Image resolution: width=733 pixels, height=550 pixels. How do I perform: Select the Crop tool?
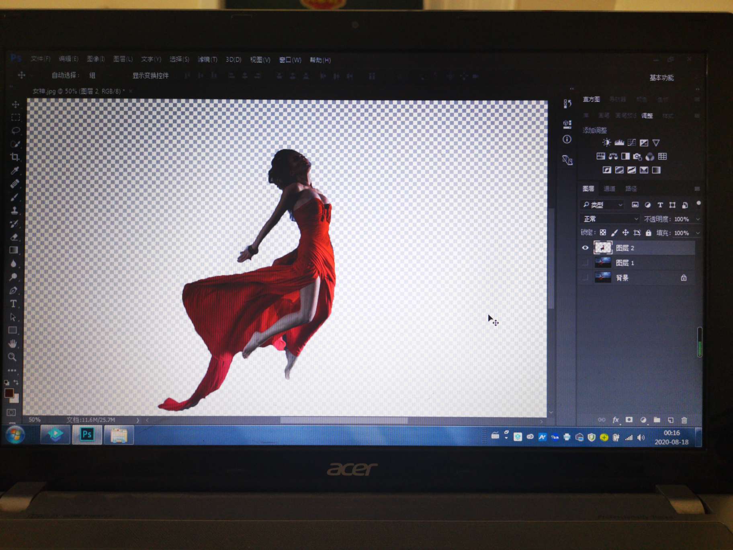click(x=15, y=157)
